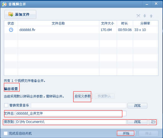Open output folder via folder icon

click(153, 122)
